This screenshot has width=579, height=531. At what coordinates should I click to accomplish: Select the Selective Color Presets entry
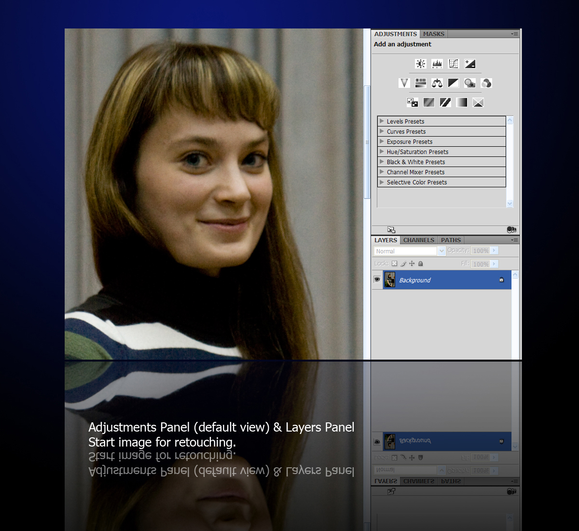pyautogui.click(x=417, y=182)
